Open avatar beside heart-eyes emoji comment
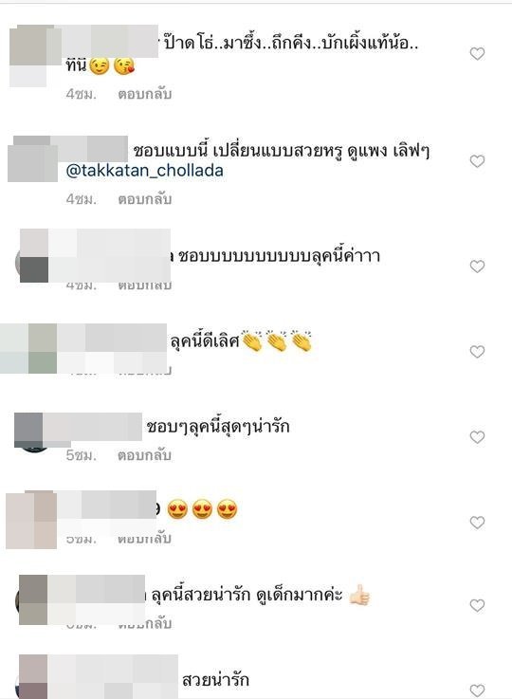Screen dimensions: 512x699 (x=31, y=520)
